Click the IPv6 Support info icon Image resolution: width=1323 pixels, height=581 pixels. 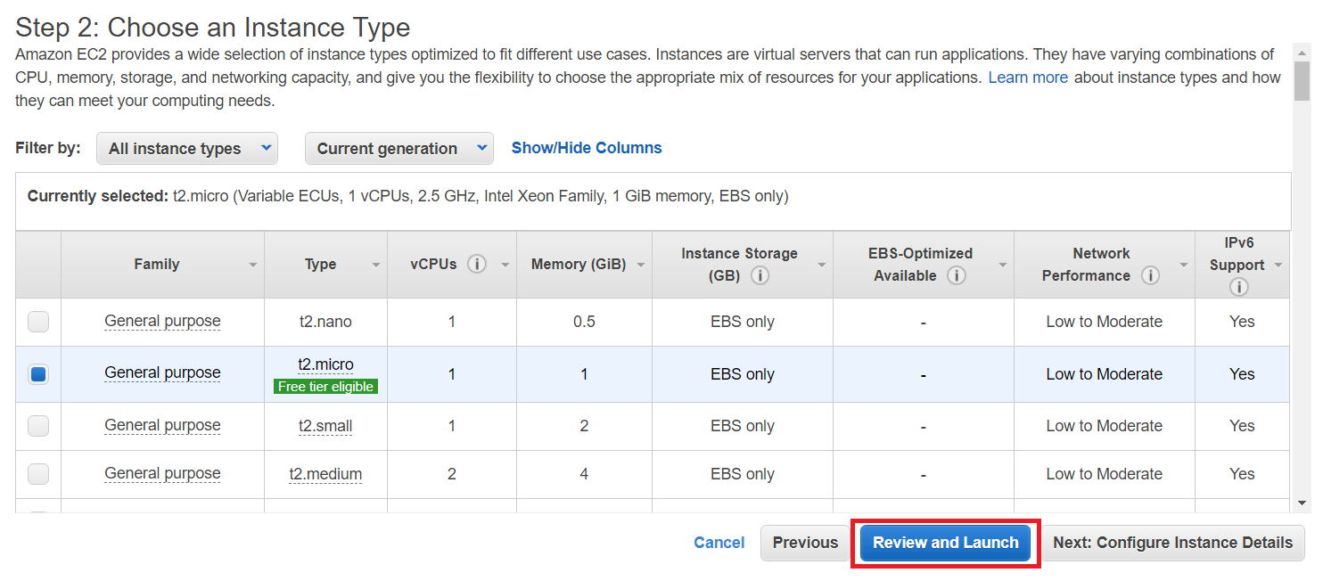coord(1238,287)
